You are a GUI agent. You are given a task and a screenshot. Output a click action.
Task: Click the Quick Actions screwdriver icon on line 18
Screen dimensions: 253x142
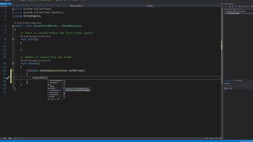(x=8, y=78)
